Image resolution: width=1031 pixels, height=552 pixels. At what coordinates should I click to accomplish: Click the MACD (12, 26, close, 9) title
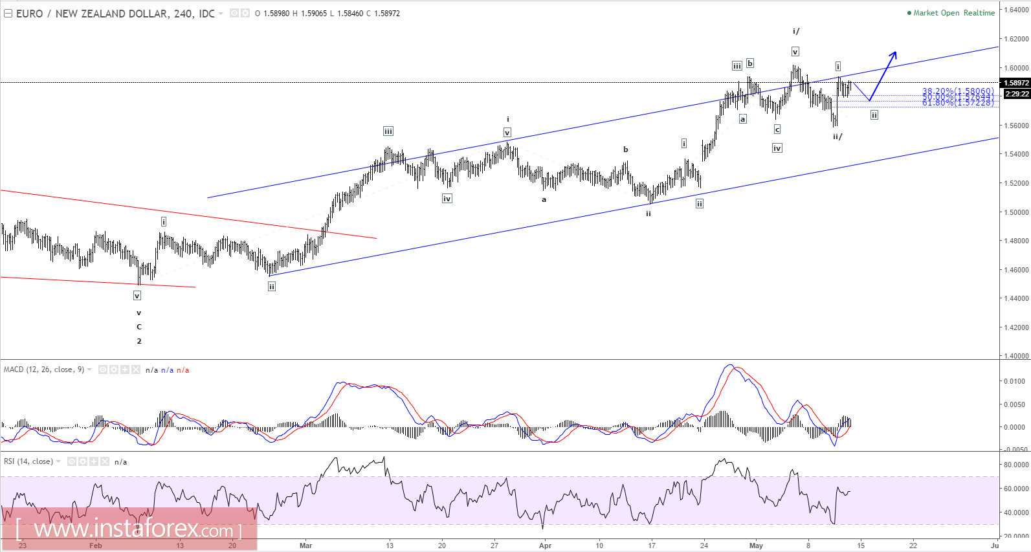pos(44,370)
